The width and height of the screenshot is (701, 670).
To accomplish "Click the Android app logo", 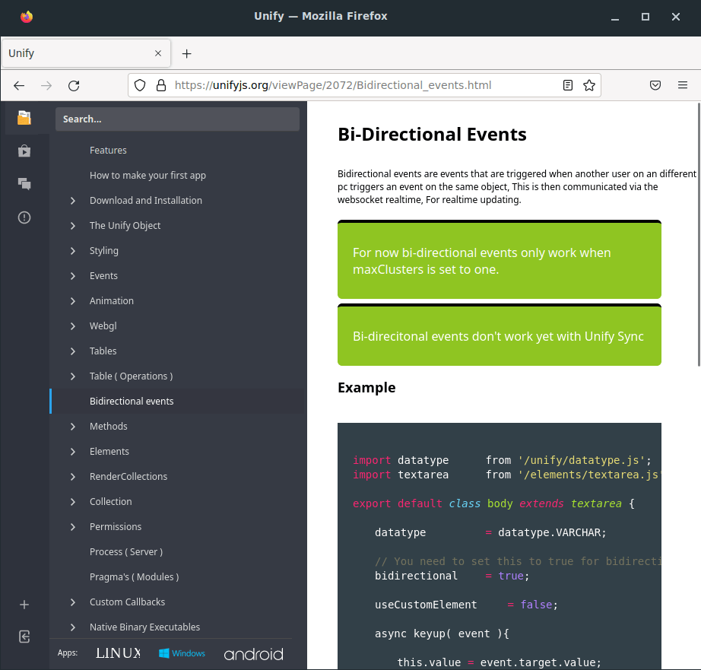I will tap(253, 654).
